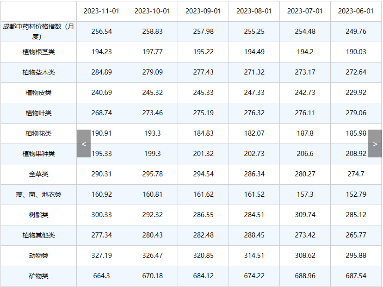The width and height of the screenshot is (383, 287).
Task: Click the 植物叶类 row label
Action: pyautogui.click(x=38, y=113)
